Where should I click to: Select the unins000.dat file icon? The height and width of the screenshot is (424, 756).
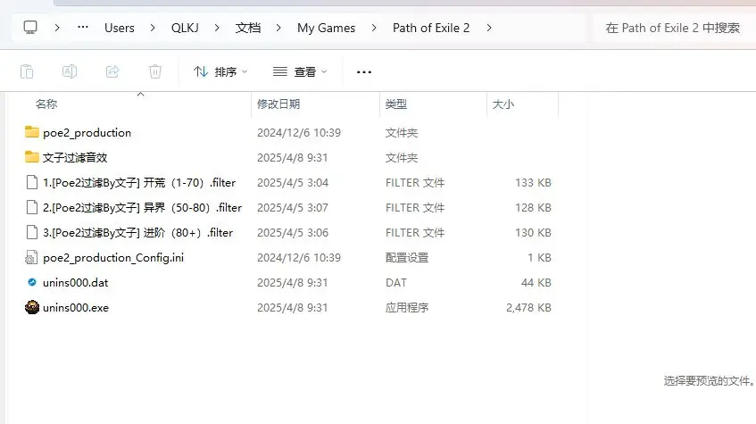pyautogui.click(x=32, y=283)
